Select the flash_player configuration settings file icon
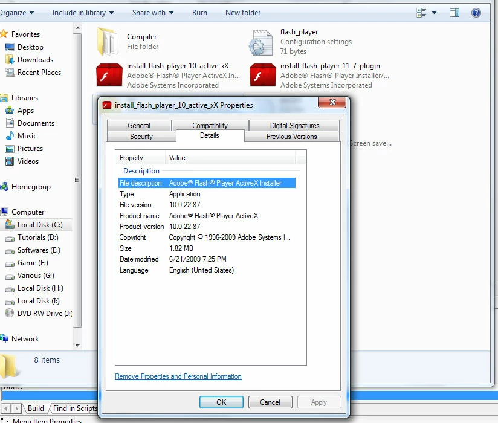Image resolution: width=498 pixels, height=423 pixels. [x=260, y=42]
